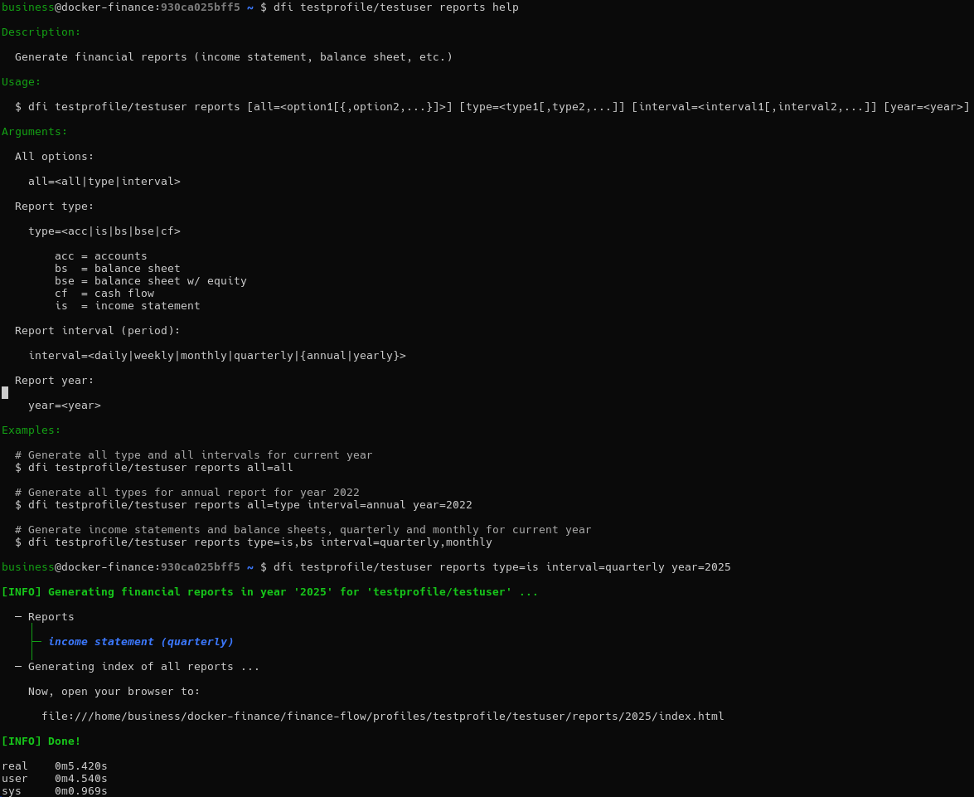Click the Generating index of all reports line

(x=143, y=667)
